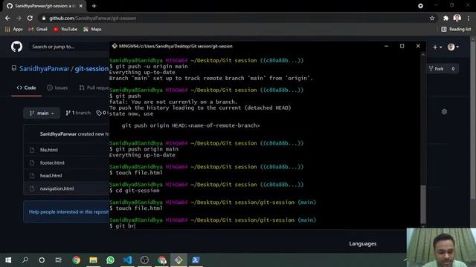476x267 pixels.
Task: Switch to the Pull requests tab
Action: pos(94,88)
